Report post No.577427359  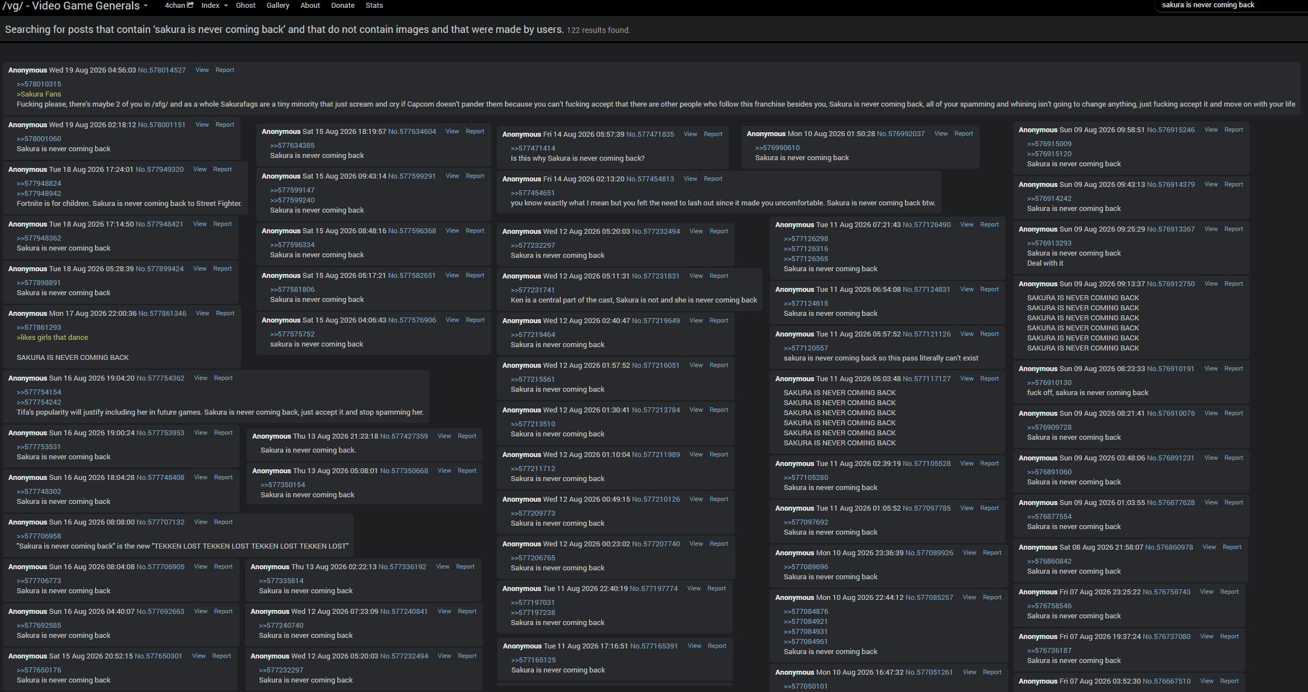tap(467, 436)
